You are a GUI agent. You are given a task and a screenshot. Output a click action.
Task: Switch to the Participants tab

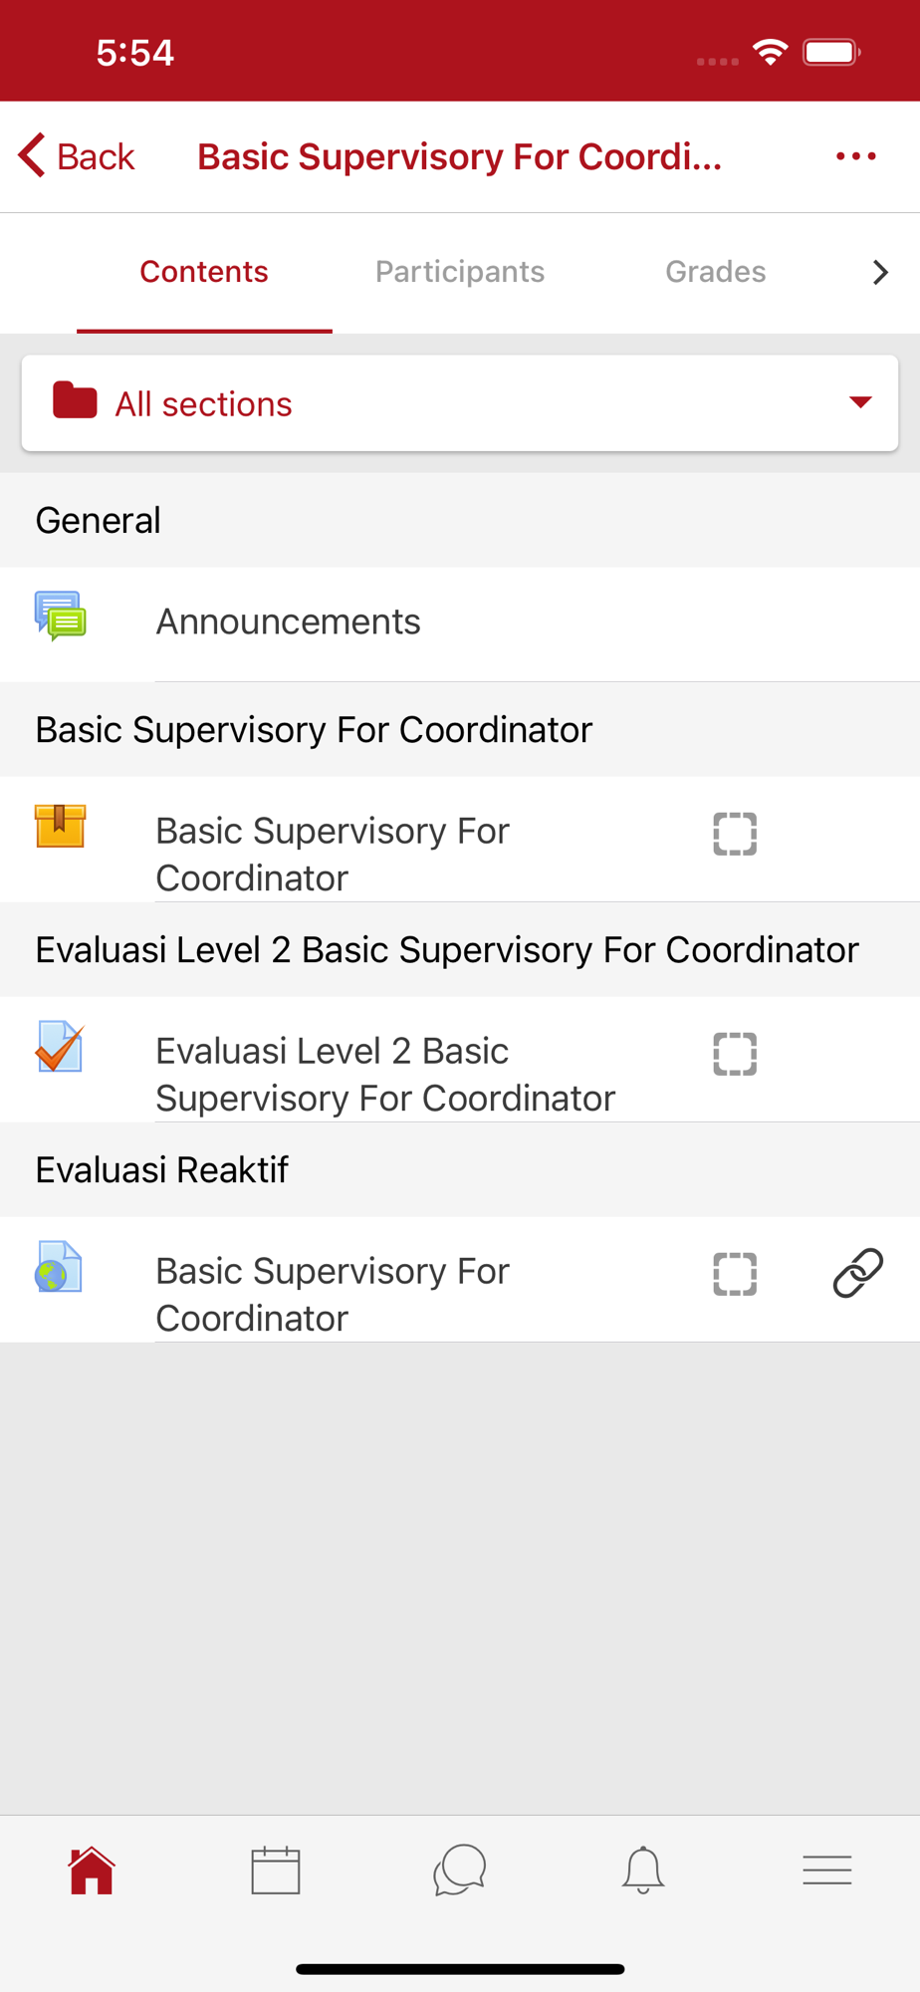point(459,272)
